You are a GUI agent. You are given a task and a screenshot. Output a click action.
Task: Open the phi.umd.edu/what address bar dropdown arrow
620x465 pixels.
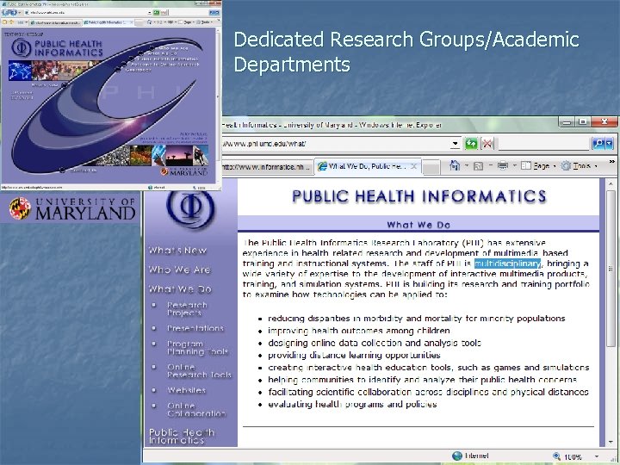[x=456, y=144]
